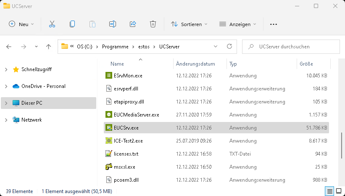Screen dimensions: 345x196
Task: Select the licenses.txt file
Action: (x=126, y=154)
